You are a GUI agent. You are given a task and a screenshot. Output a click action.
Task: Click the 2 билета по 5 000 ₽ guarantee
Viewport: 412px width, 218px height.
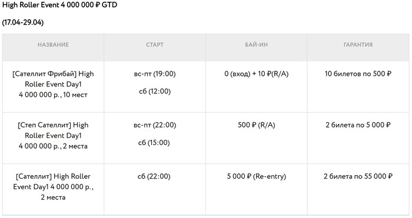click(x=358, y=125)
